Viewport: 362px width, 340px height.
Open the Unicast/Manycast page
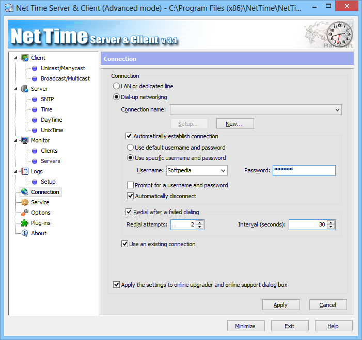click(63, 68)
